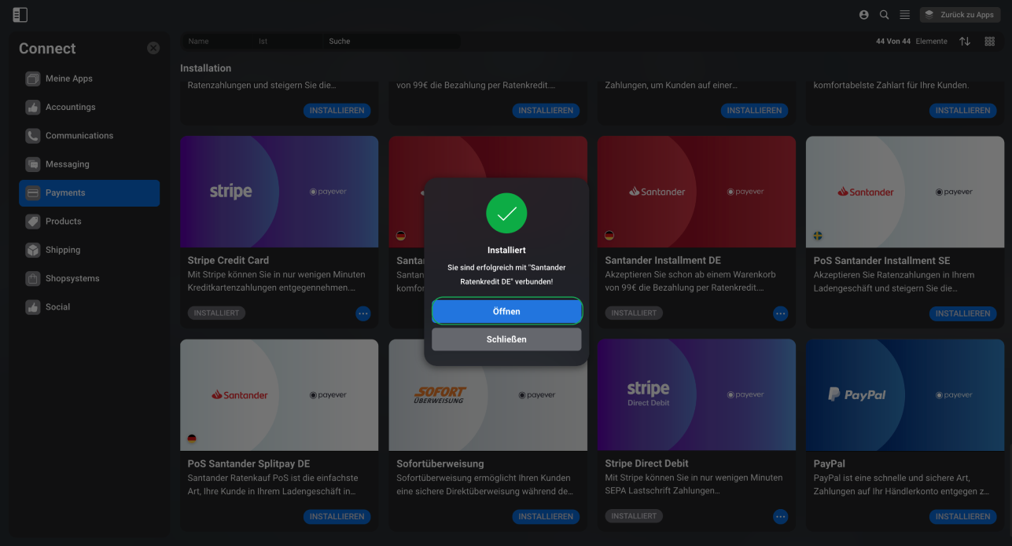Open the hamburger menu icon in the top bar
The height and width of the screenshot is (546, 1012).
(905, 15)
